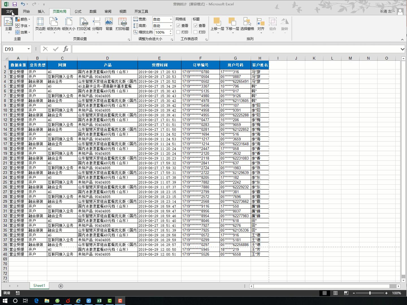
Task: Click the 主题 themes button
Action: click(x=8, y=24)
